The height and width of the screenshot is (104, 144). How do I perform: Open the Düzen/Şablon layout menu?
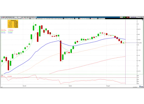click(x=101, y=18)
